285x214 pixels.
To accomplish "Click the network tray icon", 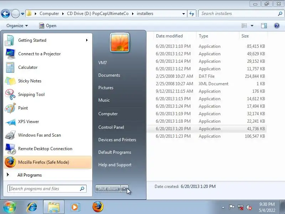I will (x=240, y=207).
